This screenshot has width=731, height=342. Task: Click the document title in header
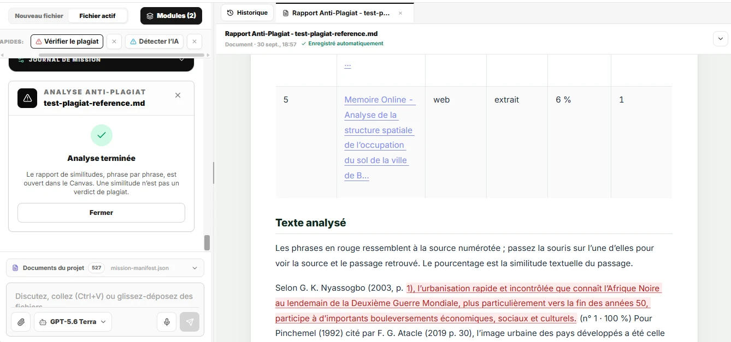[x=301, y=34]
